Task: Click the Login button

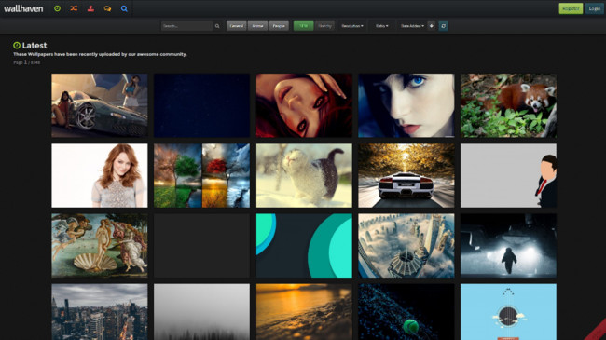Action: point(595,8)
